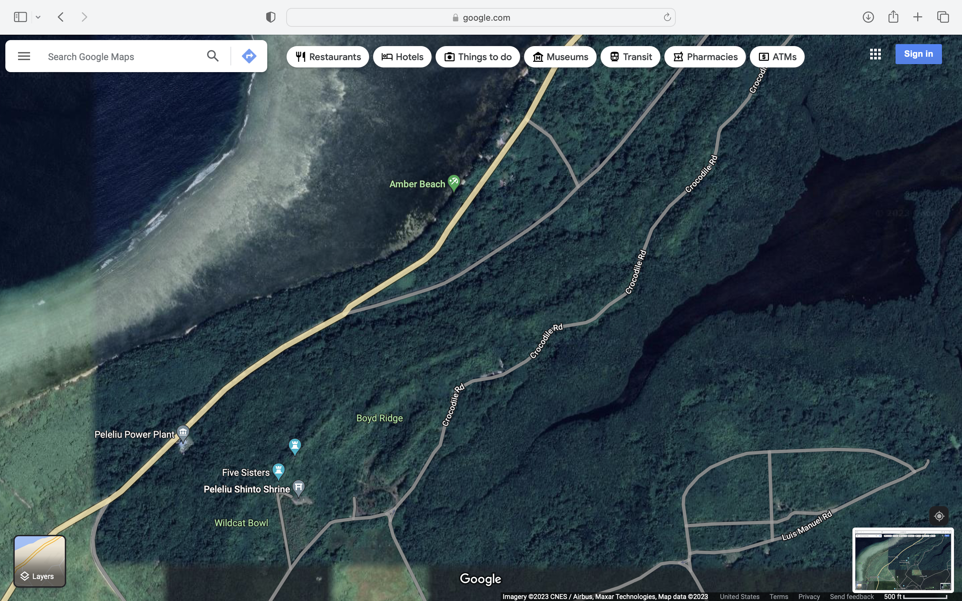Open the Send feedback link

[x=851, y=596]
